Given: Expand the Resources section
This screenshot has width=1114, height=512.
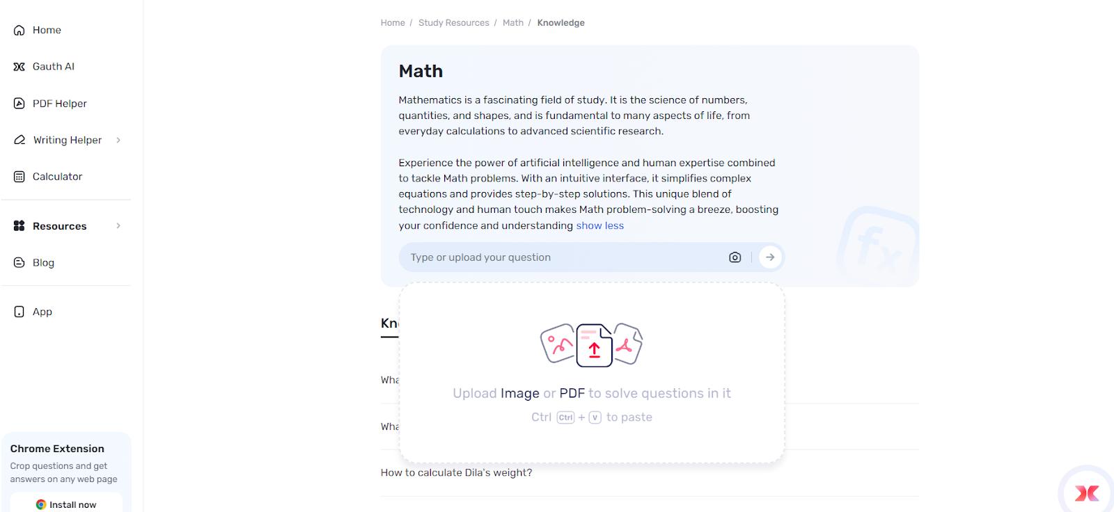Looking at the screenshot, I should click(x=118, y=225).
